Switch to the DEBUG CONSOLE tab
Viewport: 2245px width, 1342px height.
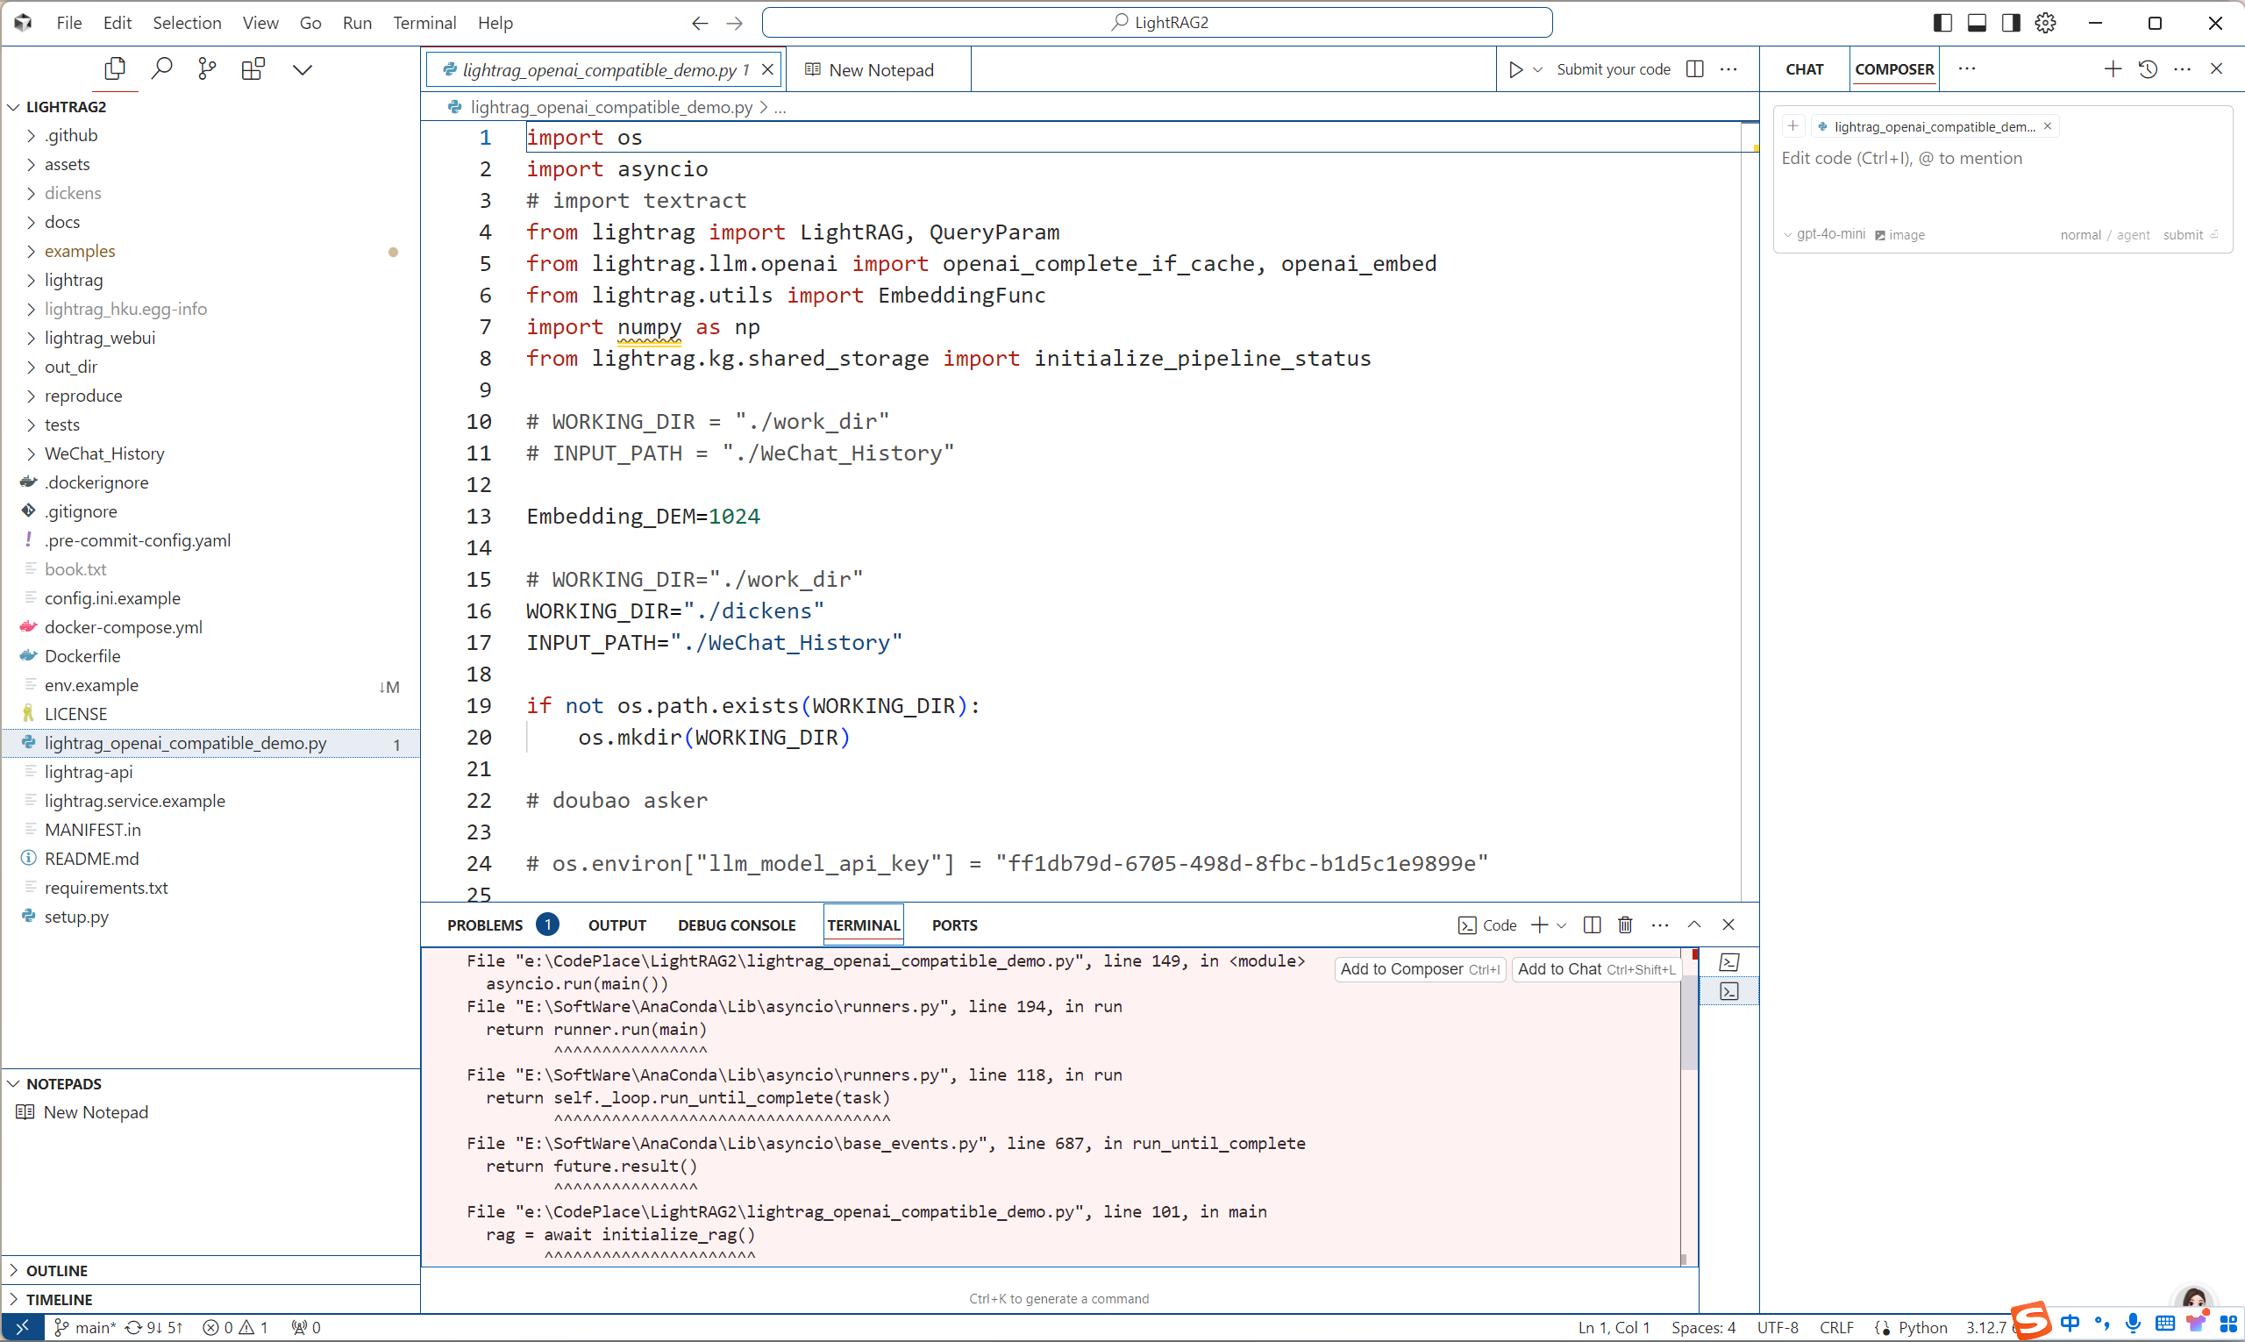pos(736,924)
